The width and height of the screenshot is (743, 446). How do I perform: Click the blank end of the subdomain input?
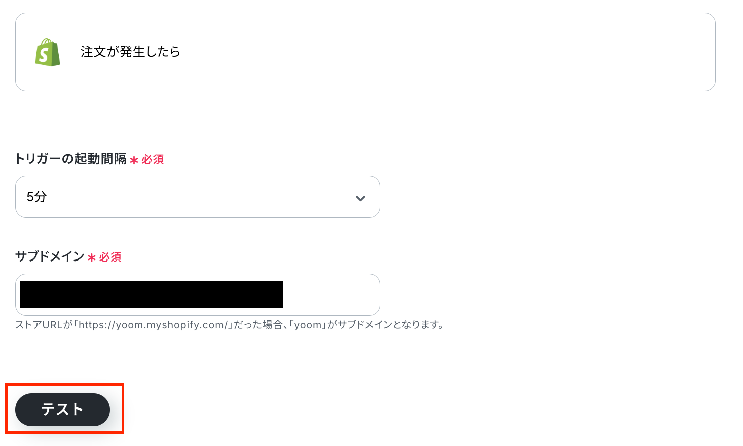331,295
